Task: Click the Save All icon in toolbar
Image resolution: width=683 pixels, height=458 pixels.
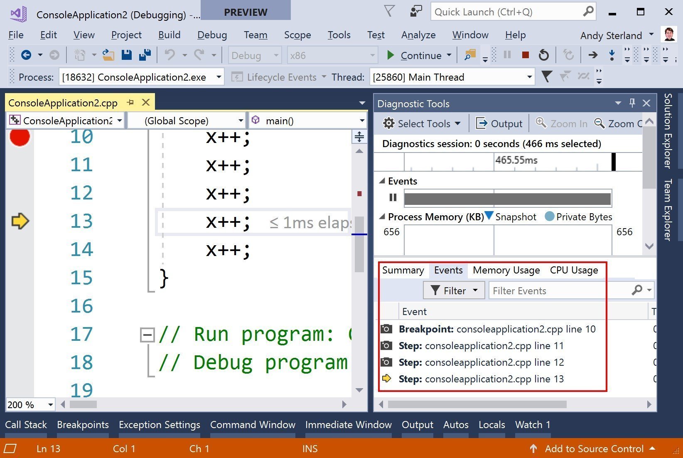Action: (145, 55)
